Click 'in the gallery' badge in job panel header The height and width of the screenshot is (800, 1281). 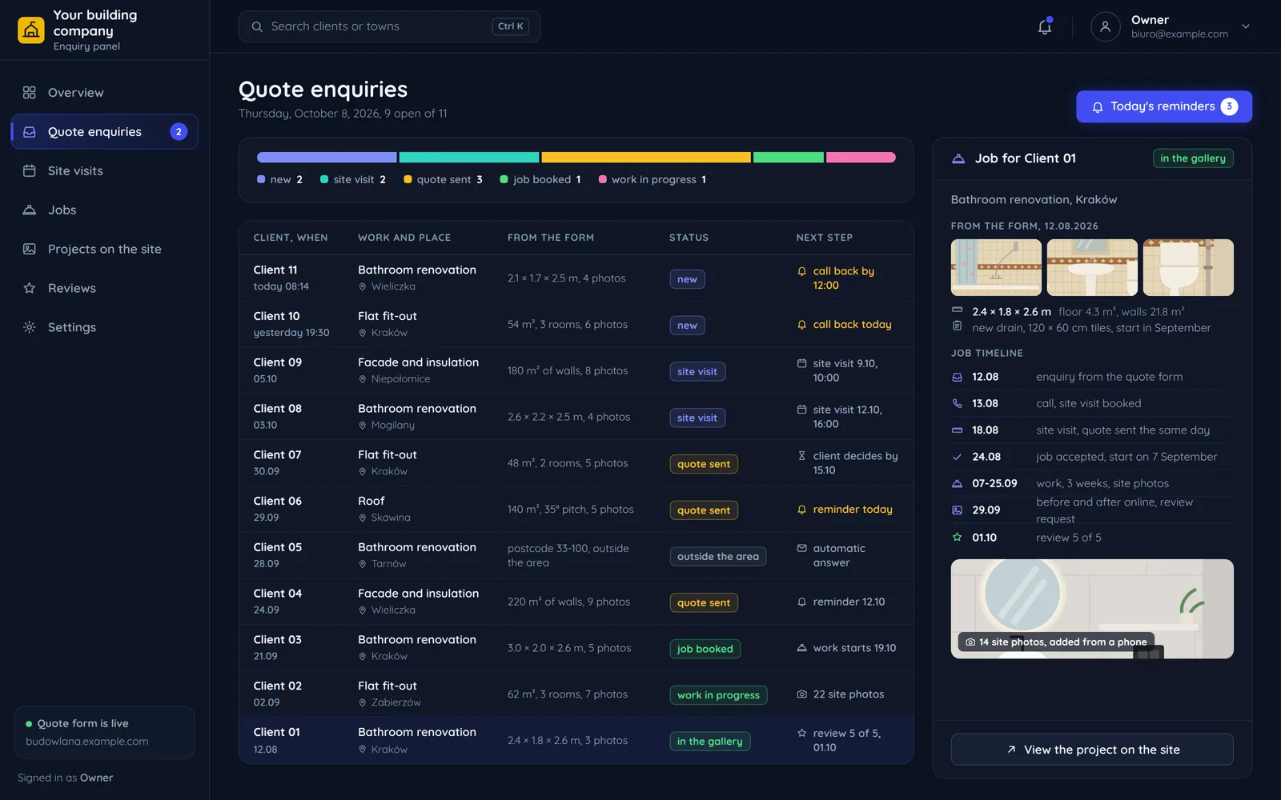(1193, 158)
